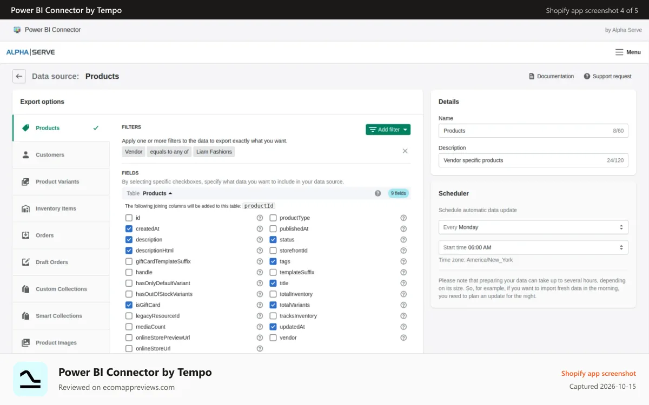Open the 'equals to any of' operator
This screenshot has width=649, height=405.
coord(169,152)
